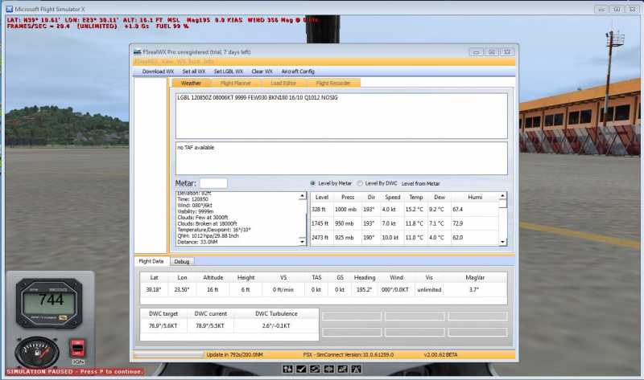The height and width of the screenshot is (380, 644).
Task: Select 'Wind: 080°/6kt' list row
Action: pyautogui.click(x=195, y=206)
